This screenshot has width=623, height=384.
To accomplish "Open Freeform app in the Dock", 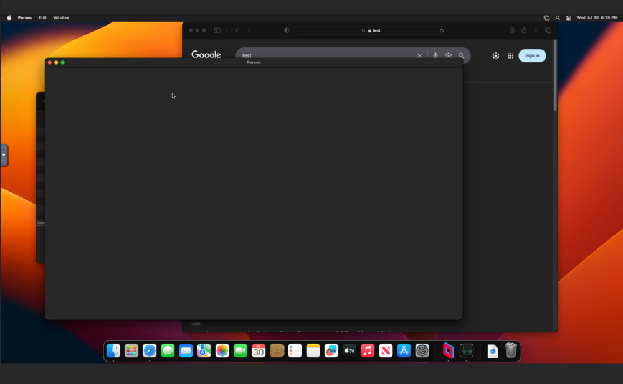I will [x=331, y=350].
